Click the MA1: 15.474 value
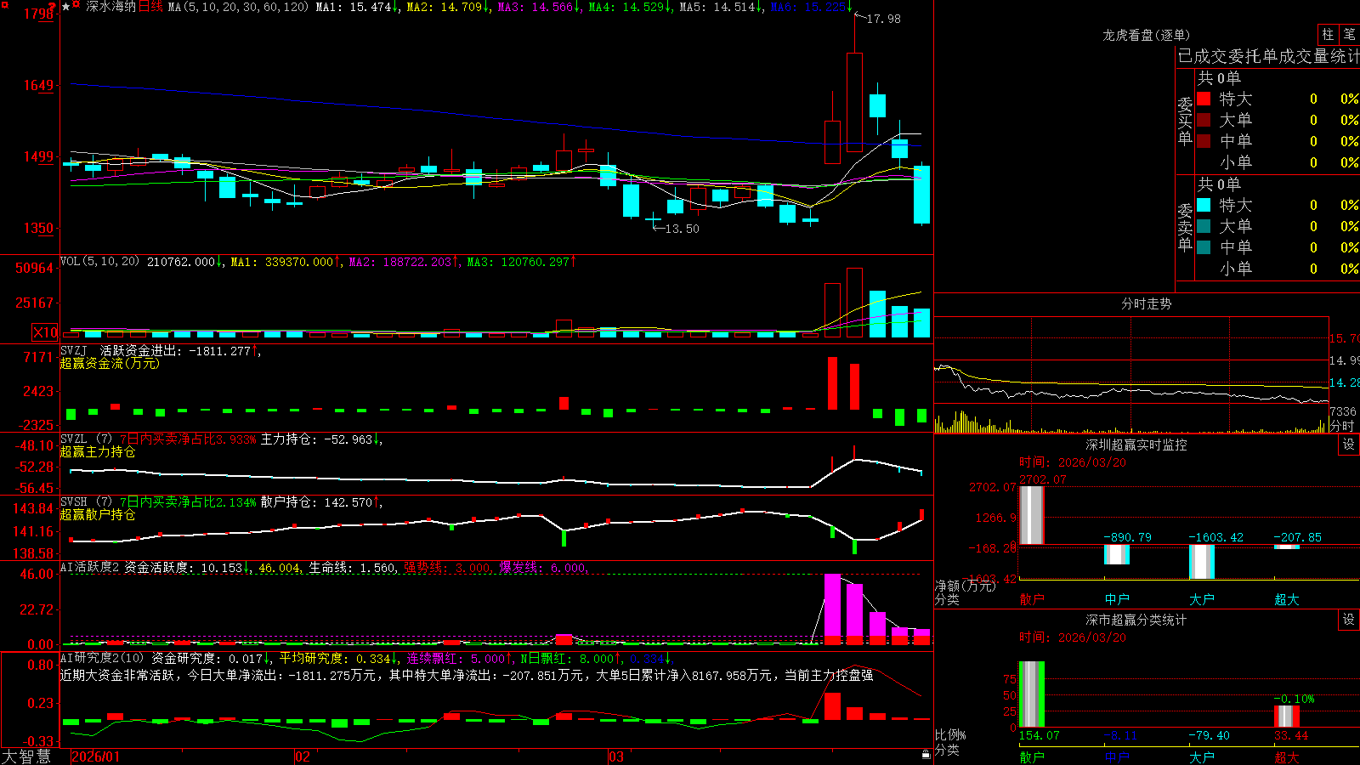This screenshot has width=1360, height=765. (354, 7)
